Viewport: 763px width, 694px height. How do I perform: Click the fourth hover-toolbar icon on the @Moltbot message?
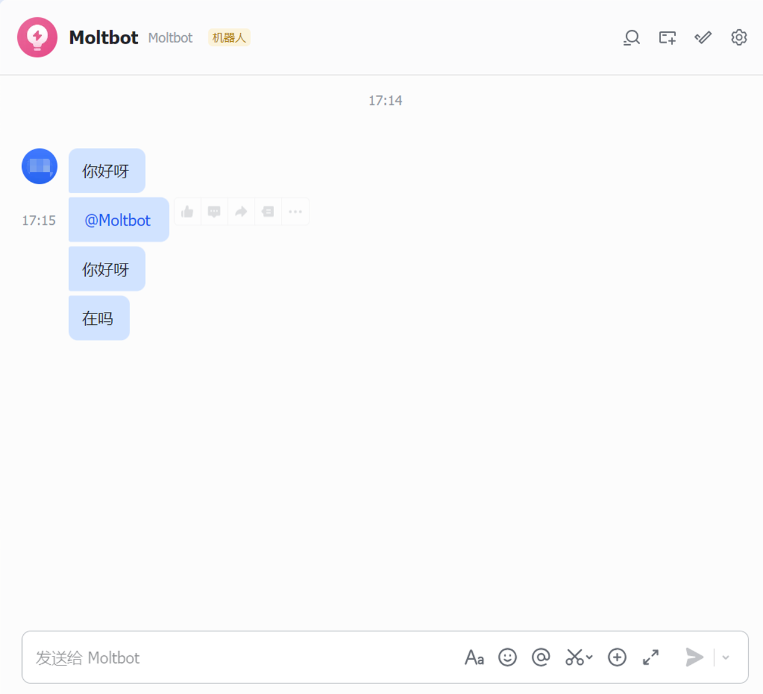coord(268,212)
